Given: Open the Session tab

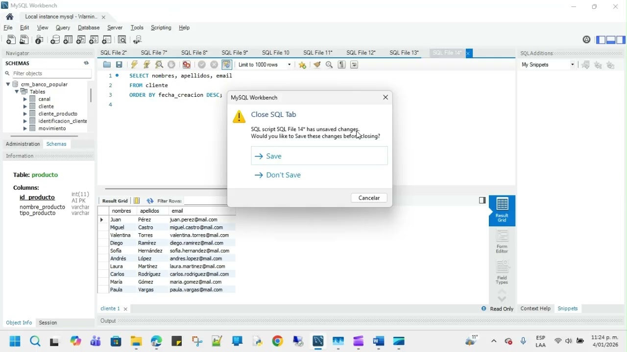Looking at the screenshot, I should coord(48,323).
